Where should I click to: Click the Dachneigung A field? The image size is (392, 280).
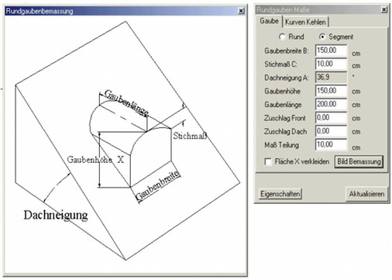pyautogui.click(x=331, y=78)
